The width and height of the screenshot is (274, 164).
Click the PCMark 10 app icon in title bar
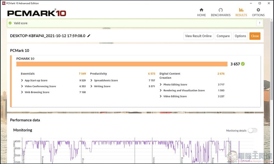4,3
